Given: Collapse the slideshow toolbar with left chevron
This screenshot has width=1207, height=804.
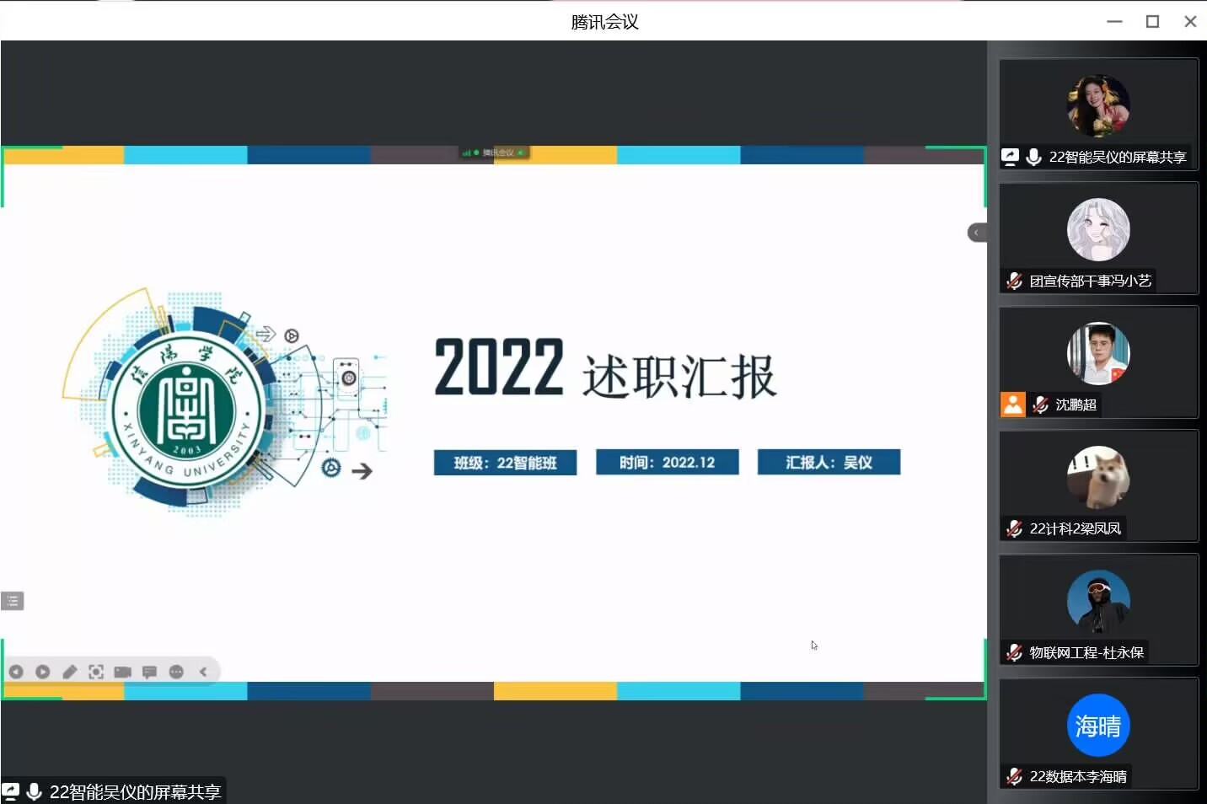Looking at the screenshot, I should [x=203, y=672].
